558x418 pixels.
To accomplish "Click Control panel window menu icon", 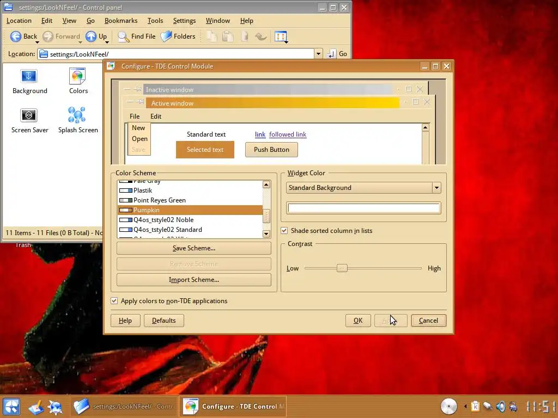I will (x=8, y=7).
